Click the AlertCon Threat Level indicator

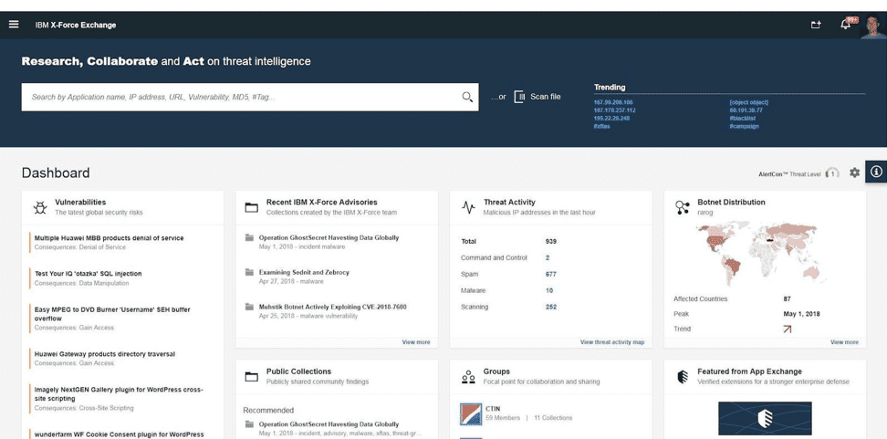[x=831, y=173]
